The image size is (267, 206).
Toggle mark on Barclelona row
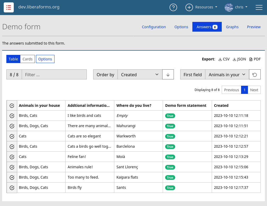(12, 147)
